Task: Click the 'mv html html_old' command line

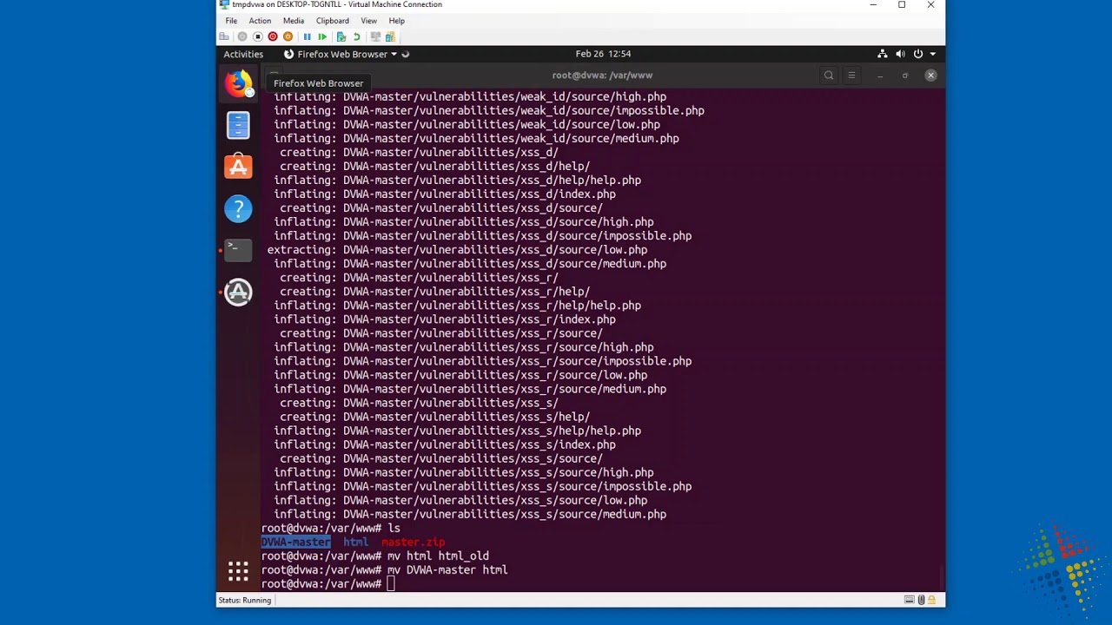Action: 375,556
